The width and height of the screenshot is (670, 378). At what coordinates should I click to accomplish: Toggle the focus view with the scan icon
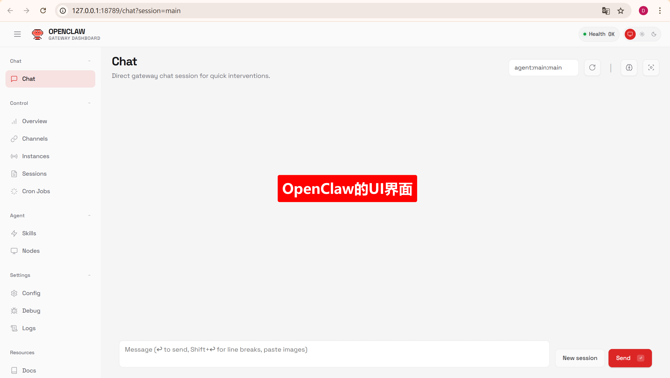tap(651, 67)
